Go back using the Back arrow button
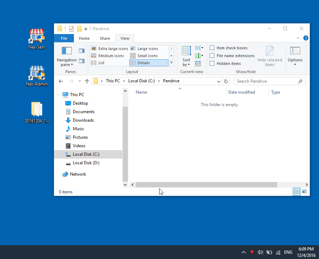Image resolution: width=319 pixels, height=259 pixels. (x=60, y=81)
